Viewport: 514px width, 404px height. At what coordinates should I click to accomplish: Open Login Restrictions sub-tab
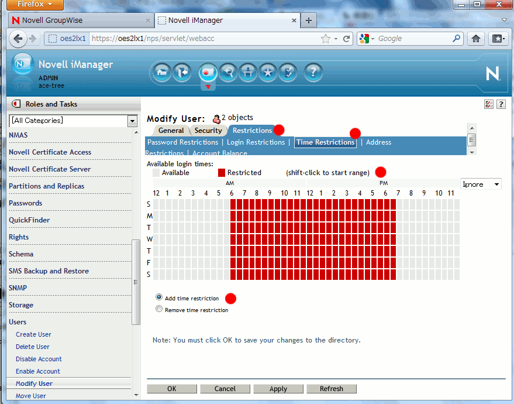click(256, 142)
